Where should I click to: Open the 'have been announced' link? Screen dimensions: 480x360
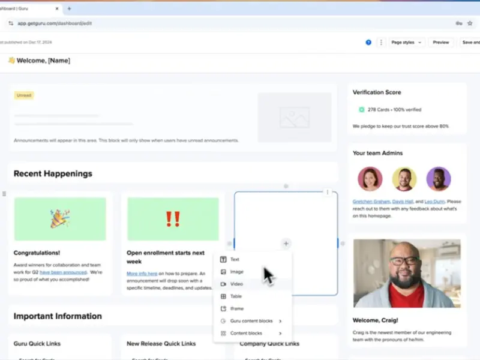(x=63, y=272)
